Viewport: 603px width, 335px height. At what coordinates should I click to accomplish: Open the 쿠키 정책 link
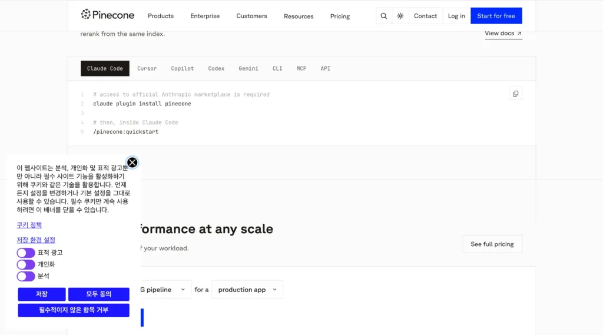click(29, 225)
